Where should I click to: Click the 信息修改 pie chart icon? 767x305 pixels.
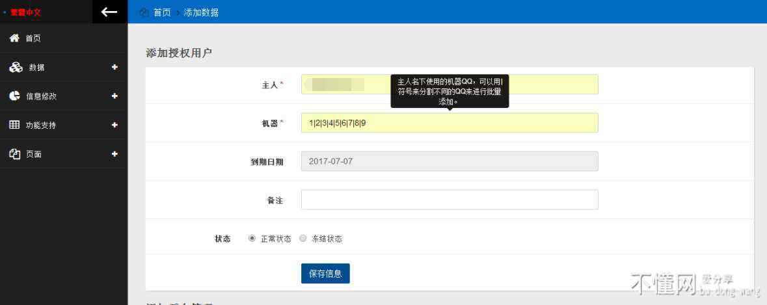(15, 96)
